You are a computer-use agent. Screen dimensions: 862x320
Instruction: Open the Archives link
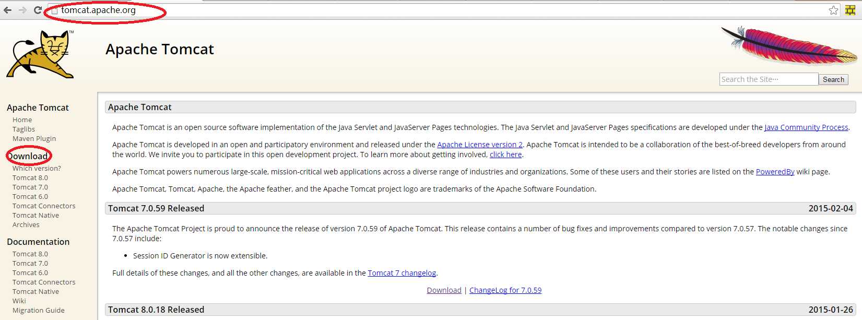(x=26, y=225)
